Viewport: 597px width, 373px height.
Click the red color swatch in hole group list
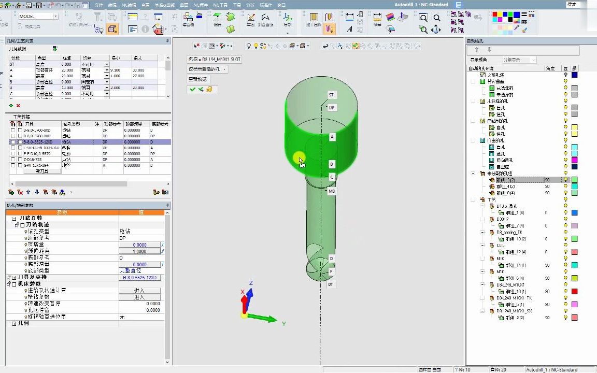pyautogui.click(x=574, y=292)
